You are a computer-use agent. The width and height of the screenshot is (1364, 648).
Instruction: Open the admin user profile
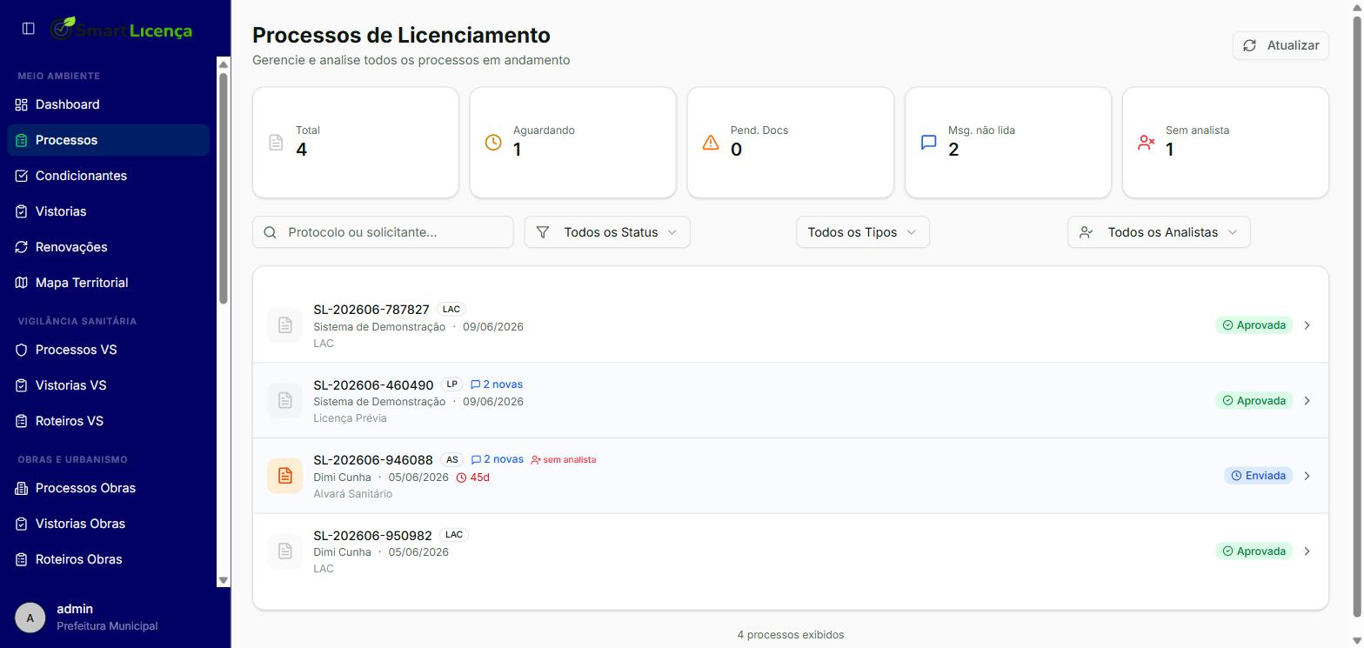[108, 618]
